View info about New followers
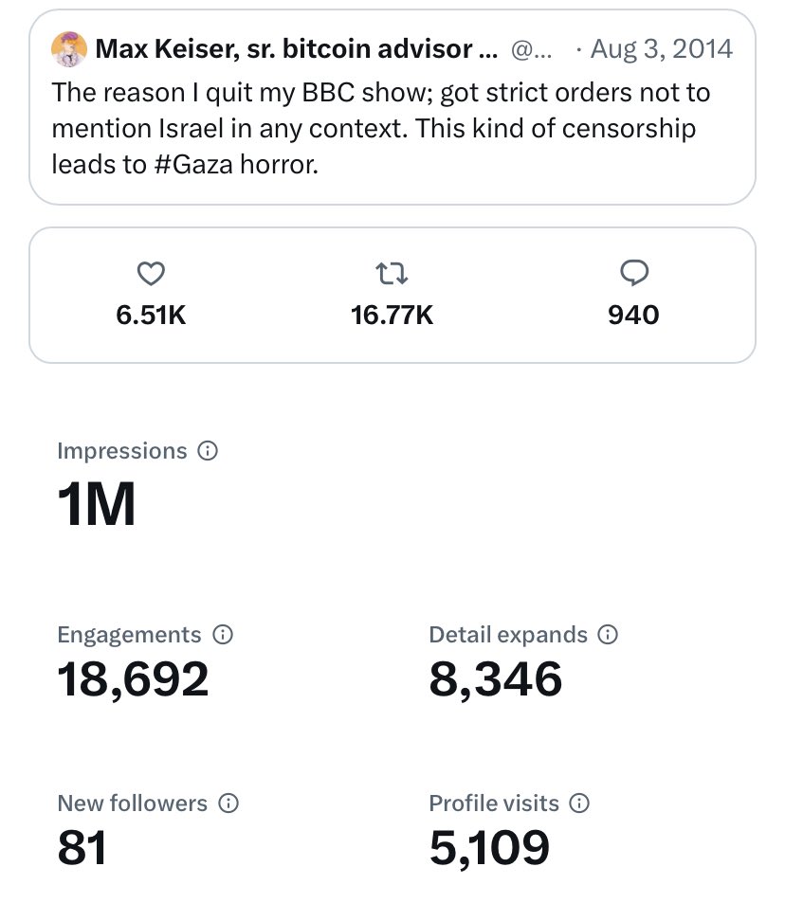785x921 pixels. click(228, 804)
